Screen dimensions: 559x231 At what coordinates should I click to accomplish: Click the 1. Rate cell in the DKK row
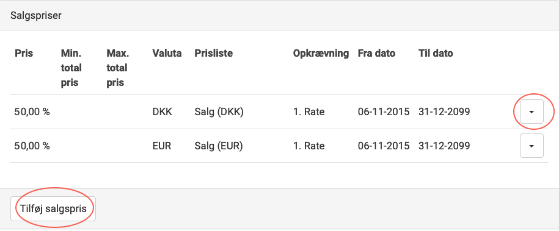309,112
